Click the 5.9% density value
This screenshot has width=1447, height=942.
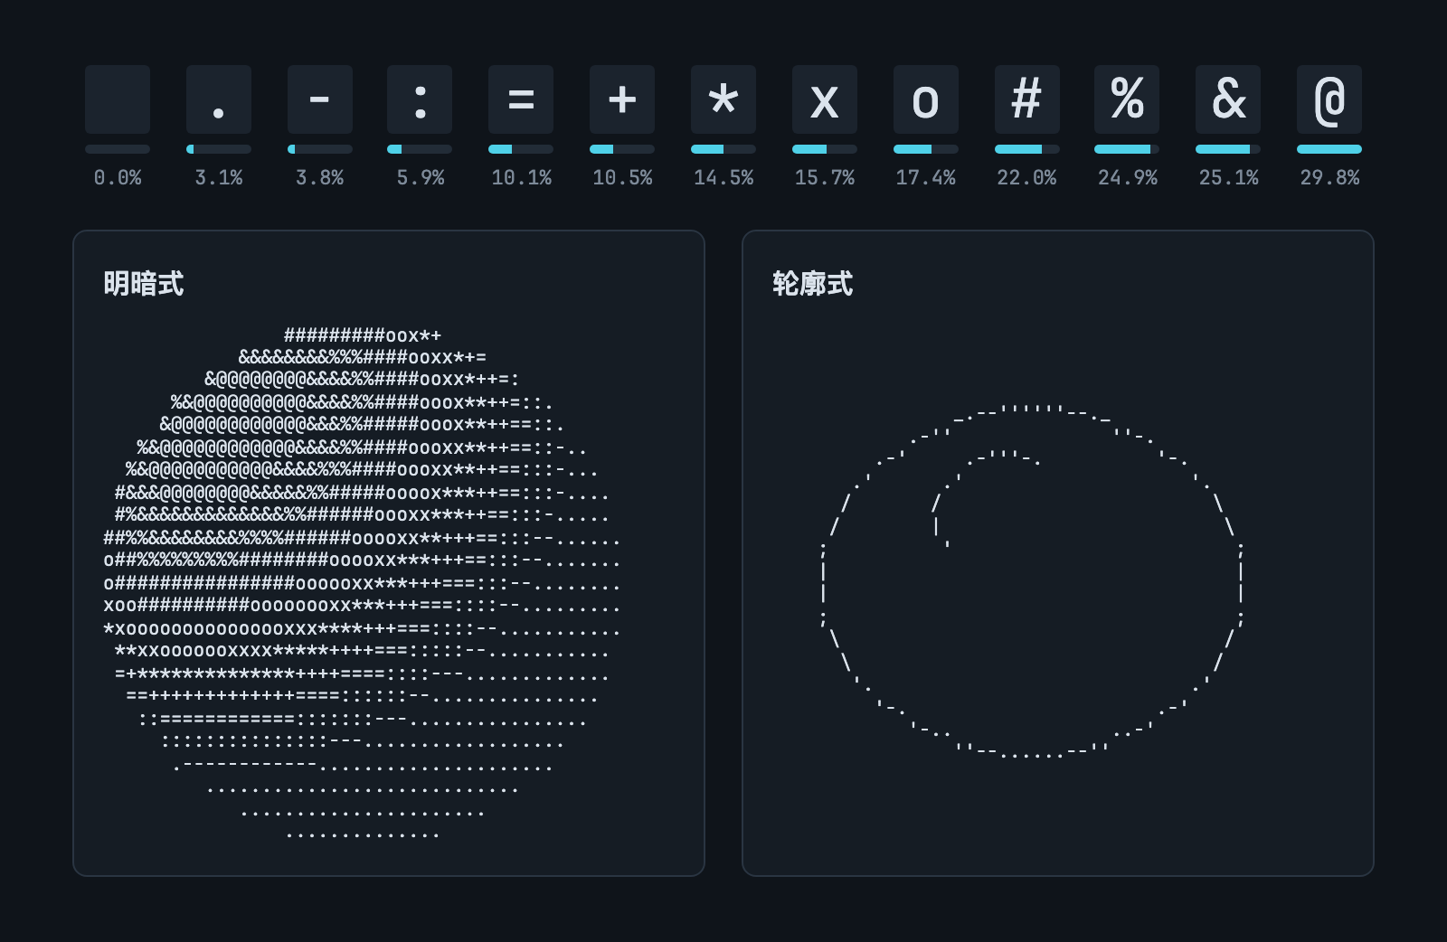[421, 178]
